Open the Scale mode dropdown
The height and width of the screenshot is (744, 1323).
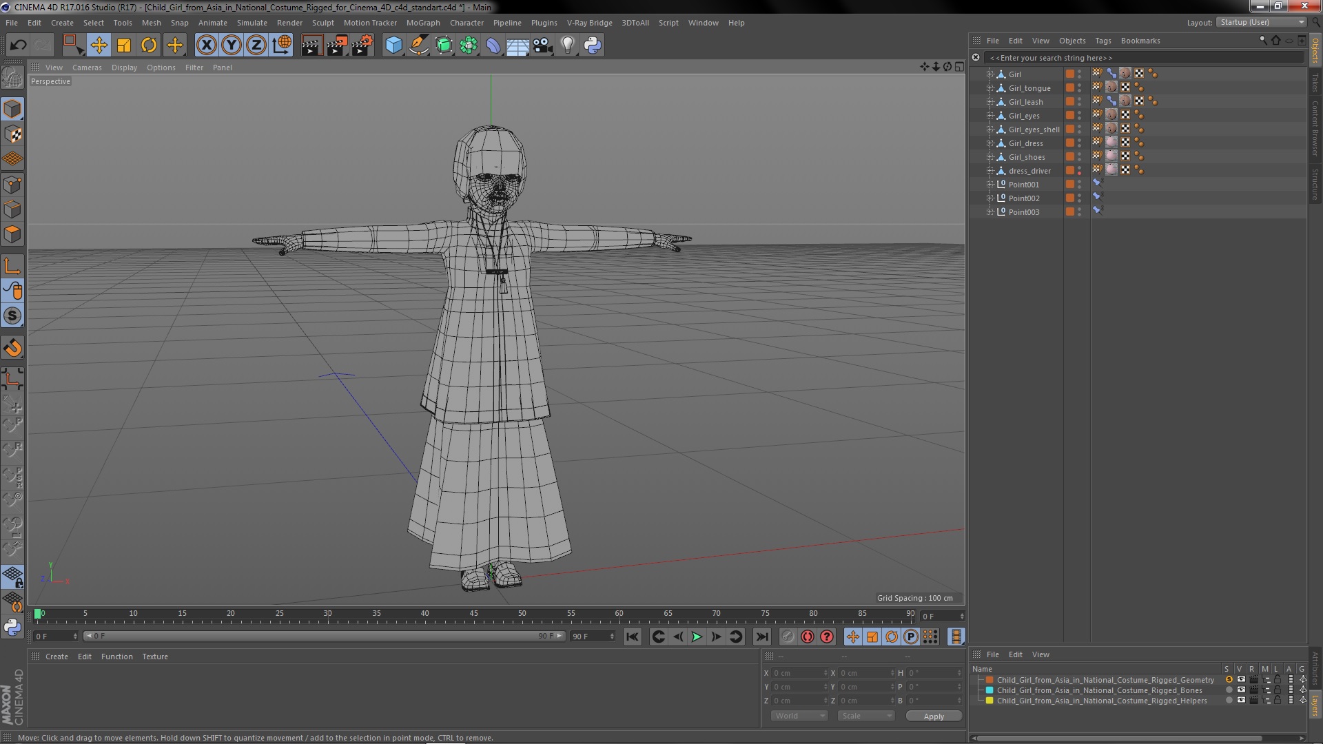coord(866,716)
